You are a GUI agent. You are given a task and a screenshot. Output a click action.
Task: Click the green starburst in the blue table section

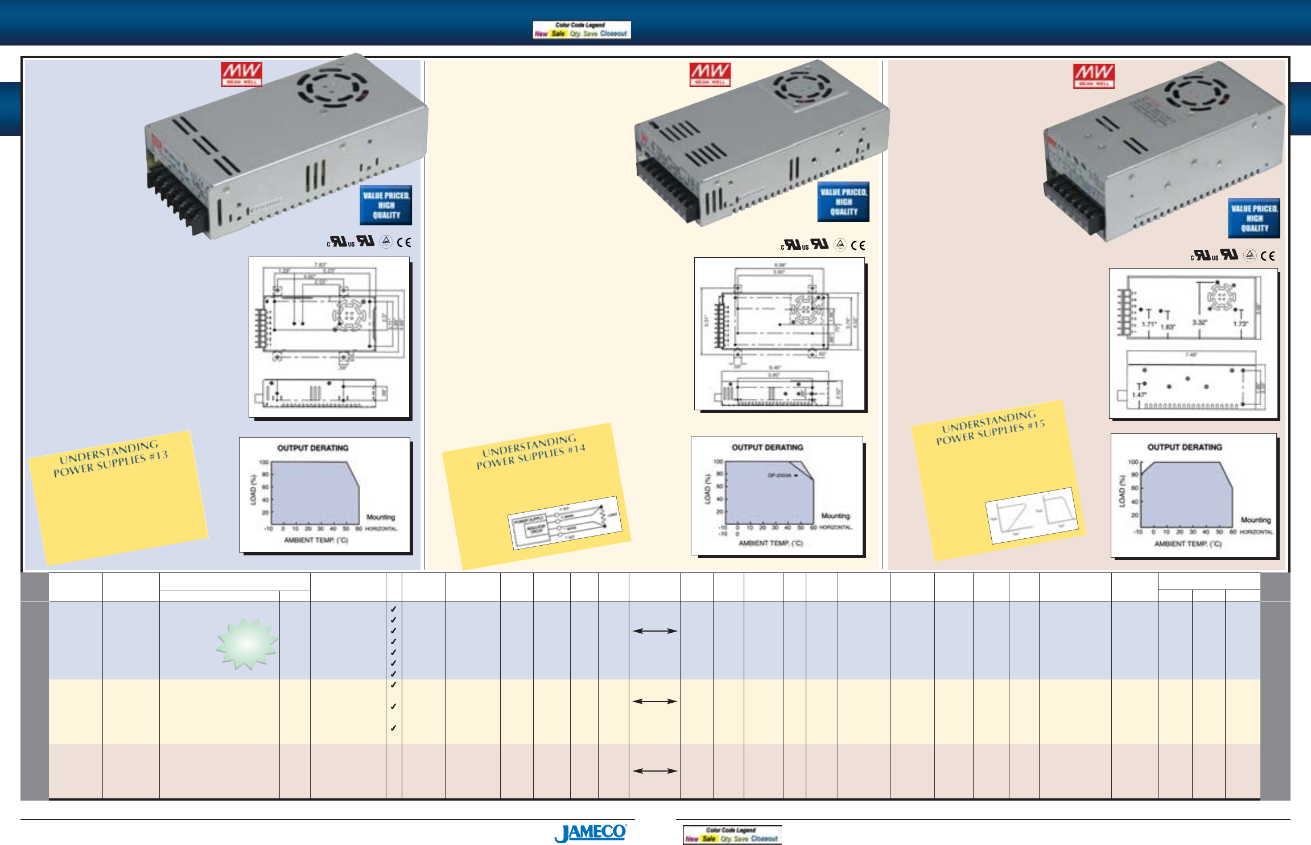pyautogui.click(x=247, y=644)
